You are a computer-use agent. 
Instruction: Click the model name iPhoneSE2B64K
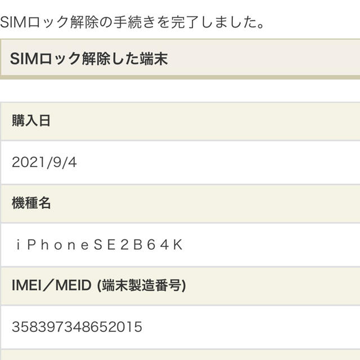[99, 245]
